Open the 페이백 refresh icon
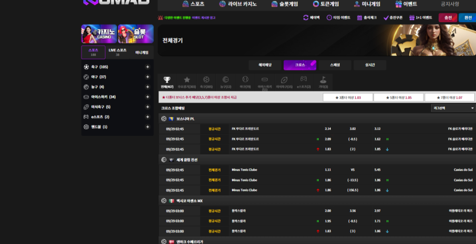This screenshot has width=476, height=244. coord(306,18)
